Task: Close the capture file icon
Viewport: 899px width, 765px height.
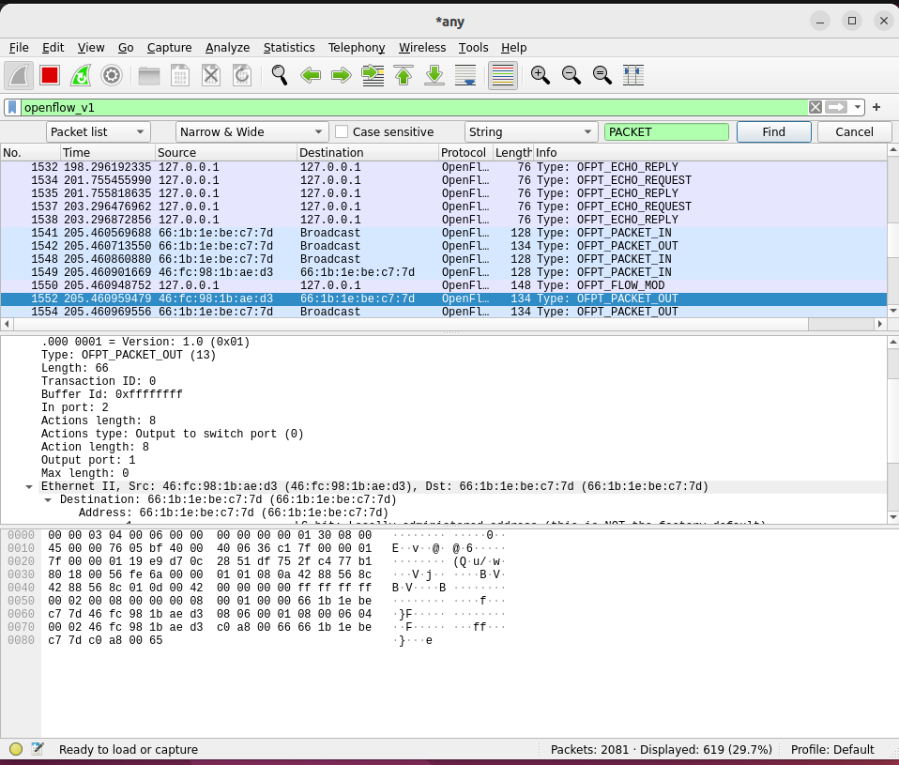Action: click(211, 75)
